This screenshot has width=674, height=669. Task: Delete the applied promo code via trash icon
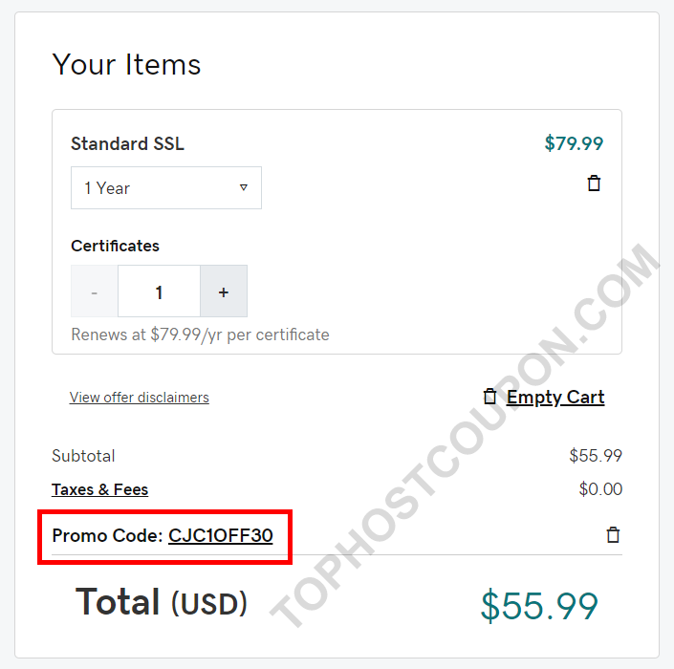pos(613,535)
